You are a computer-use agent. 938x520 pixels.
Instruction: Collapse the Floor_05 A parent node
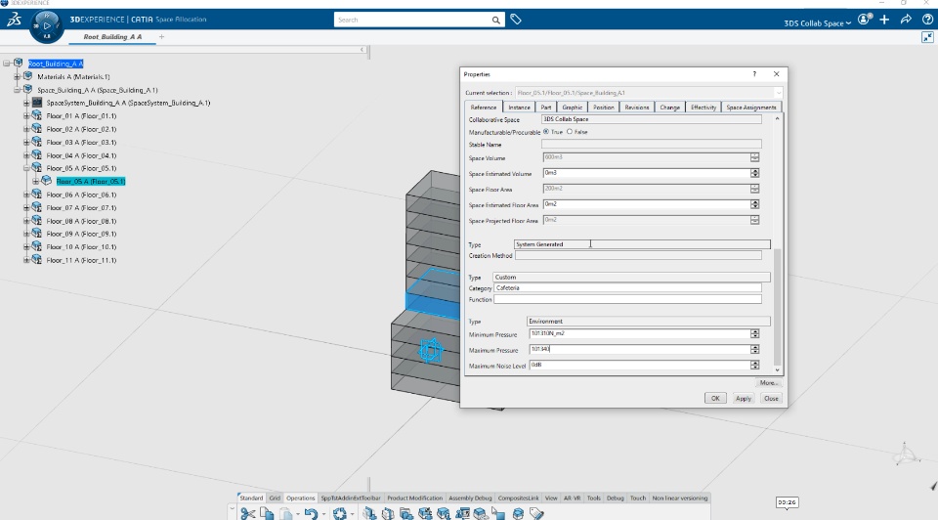point(26,168)
